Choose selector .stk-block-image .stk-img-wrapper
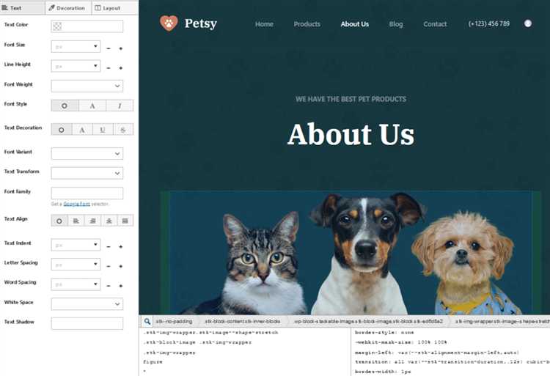550x376 pixels. [197, 342]
